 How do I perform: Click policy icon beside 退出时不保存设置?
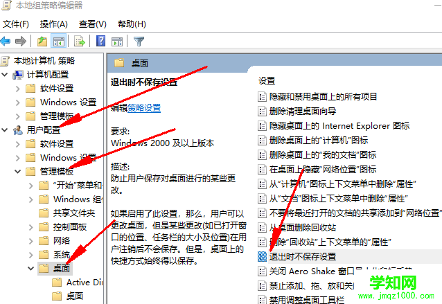tap(262, 257)
